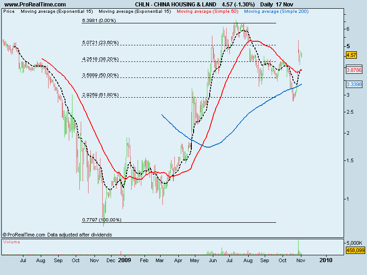Click the blue 3.3398 moving average tag
Image resolution: width=367 pixels, height=275 pixels.
354,84
